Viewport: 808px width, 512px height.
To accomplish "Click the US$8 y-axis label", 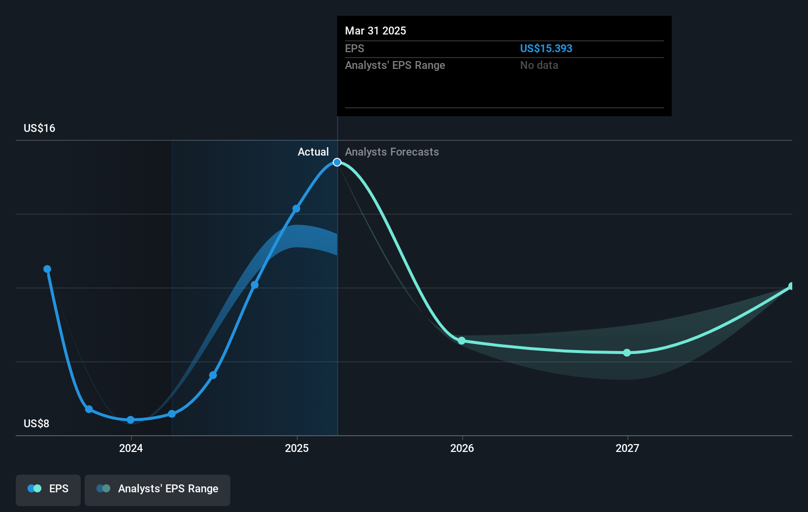I will pyautogui.click(x=36, y=423).
